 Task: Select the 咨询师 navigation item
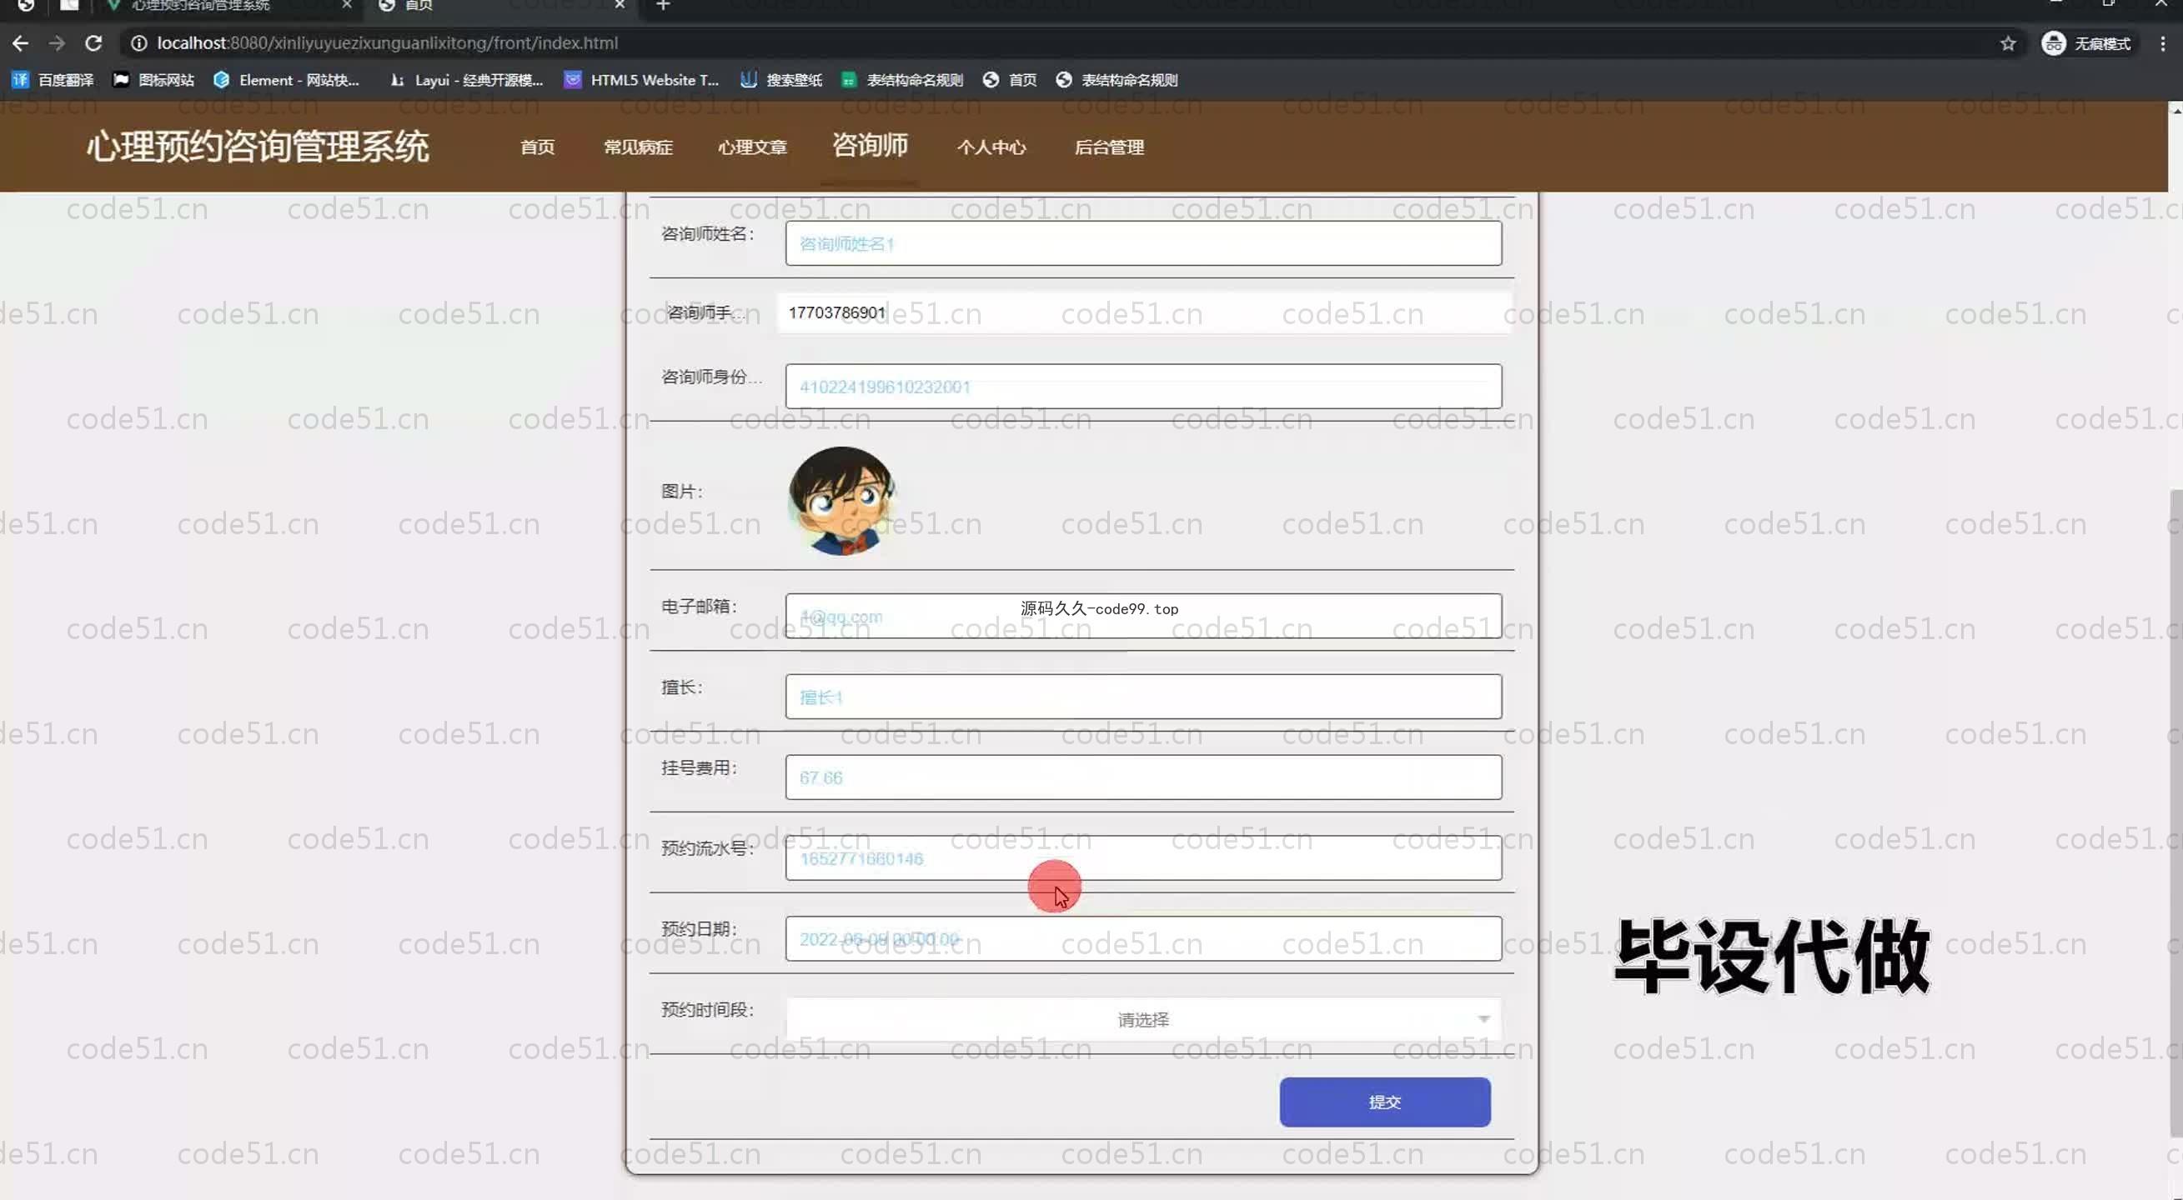click(870, 146)
